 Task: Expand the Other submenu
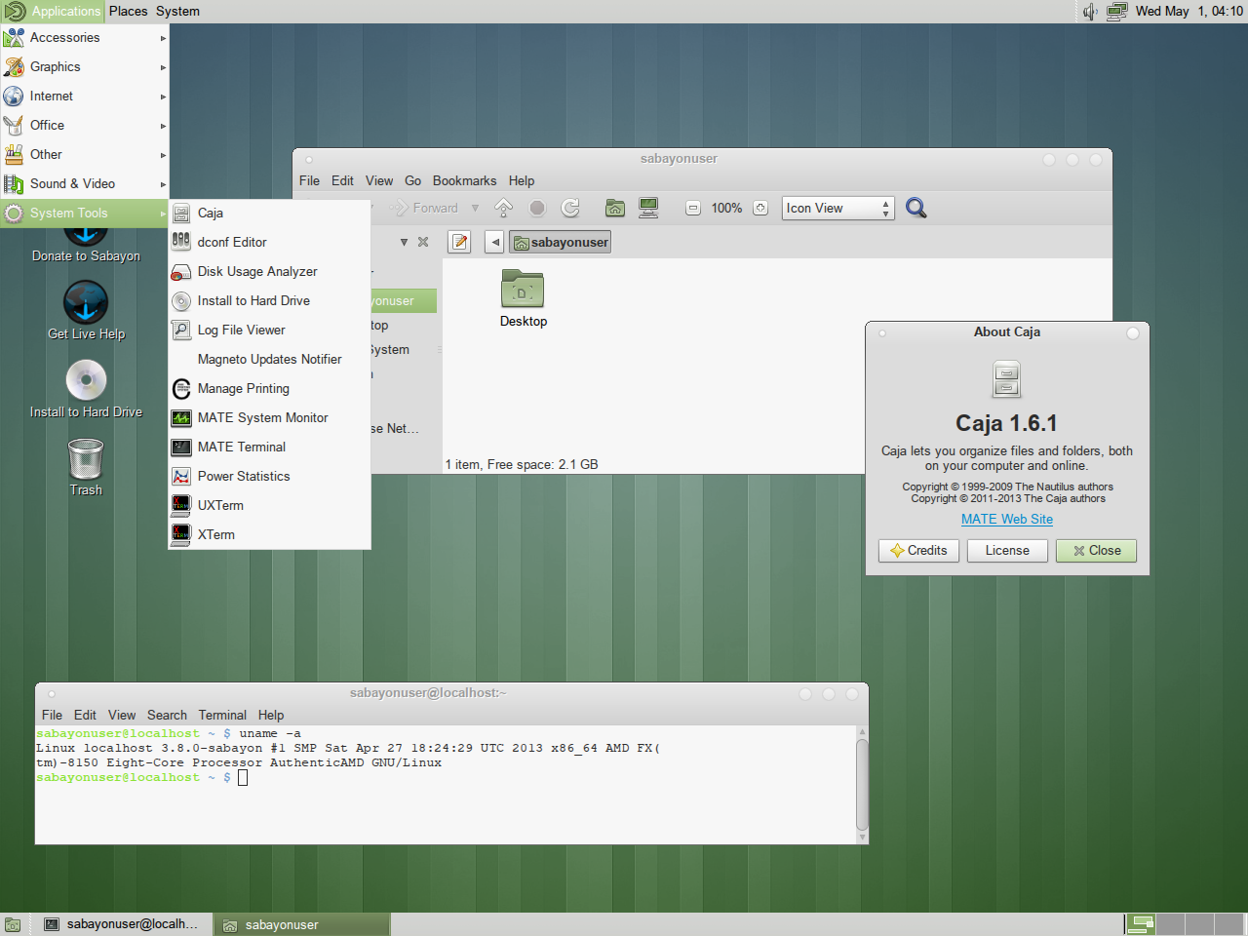tap(85, 154)
